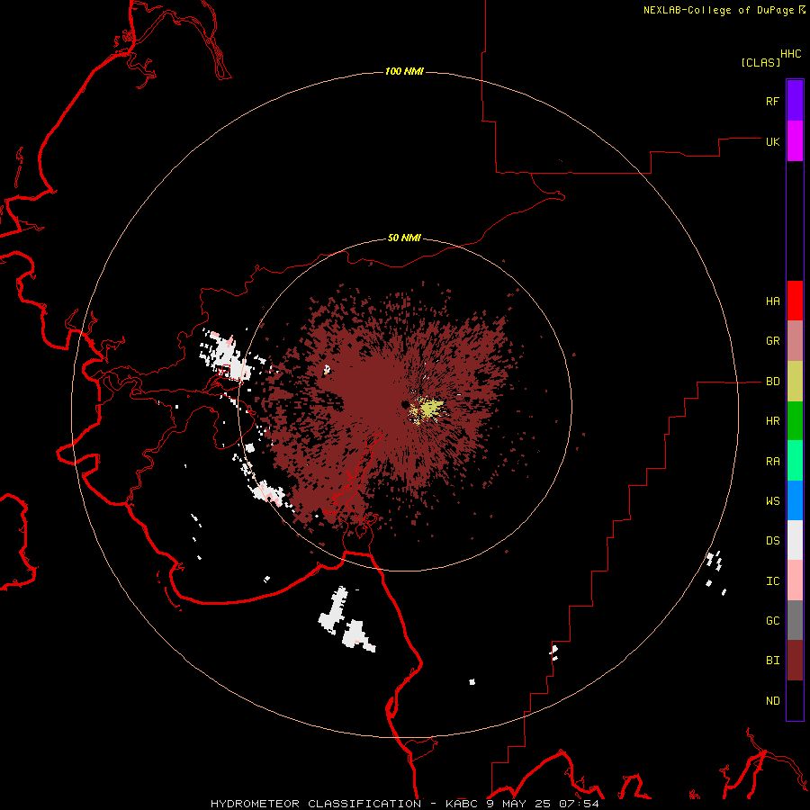Click the RA legend label

[x=772, y=462]
